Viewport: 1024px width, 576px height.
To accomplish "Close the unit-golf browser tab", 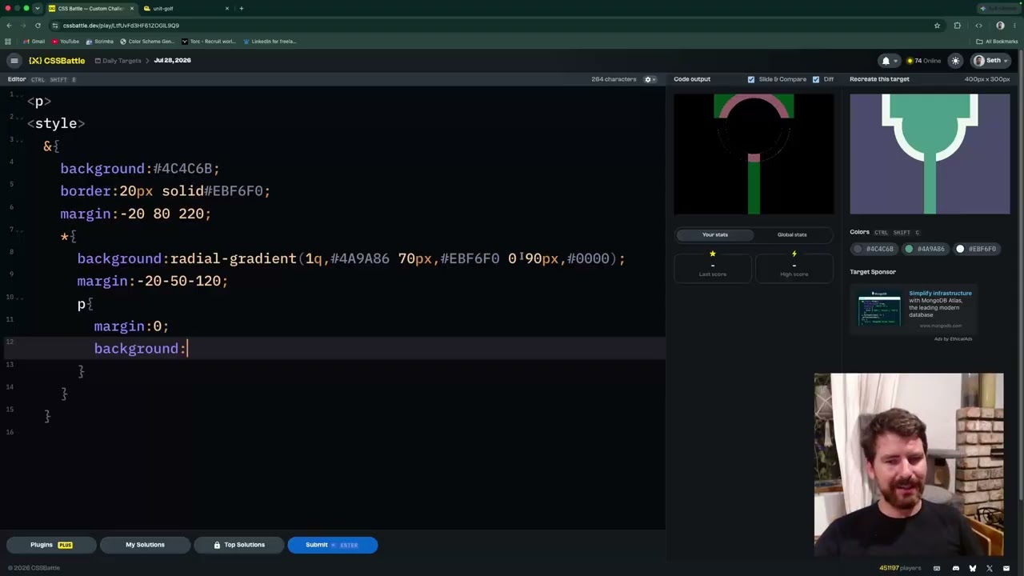I will click(227, 9).
